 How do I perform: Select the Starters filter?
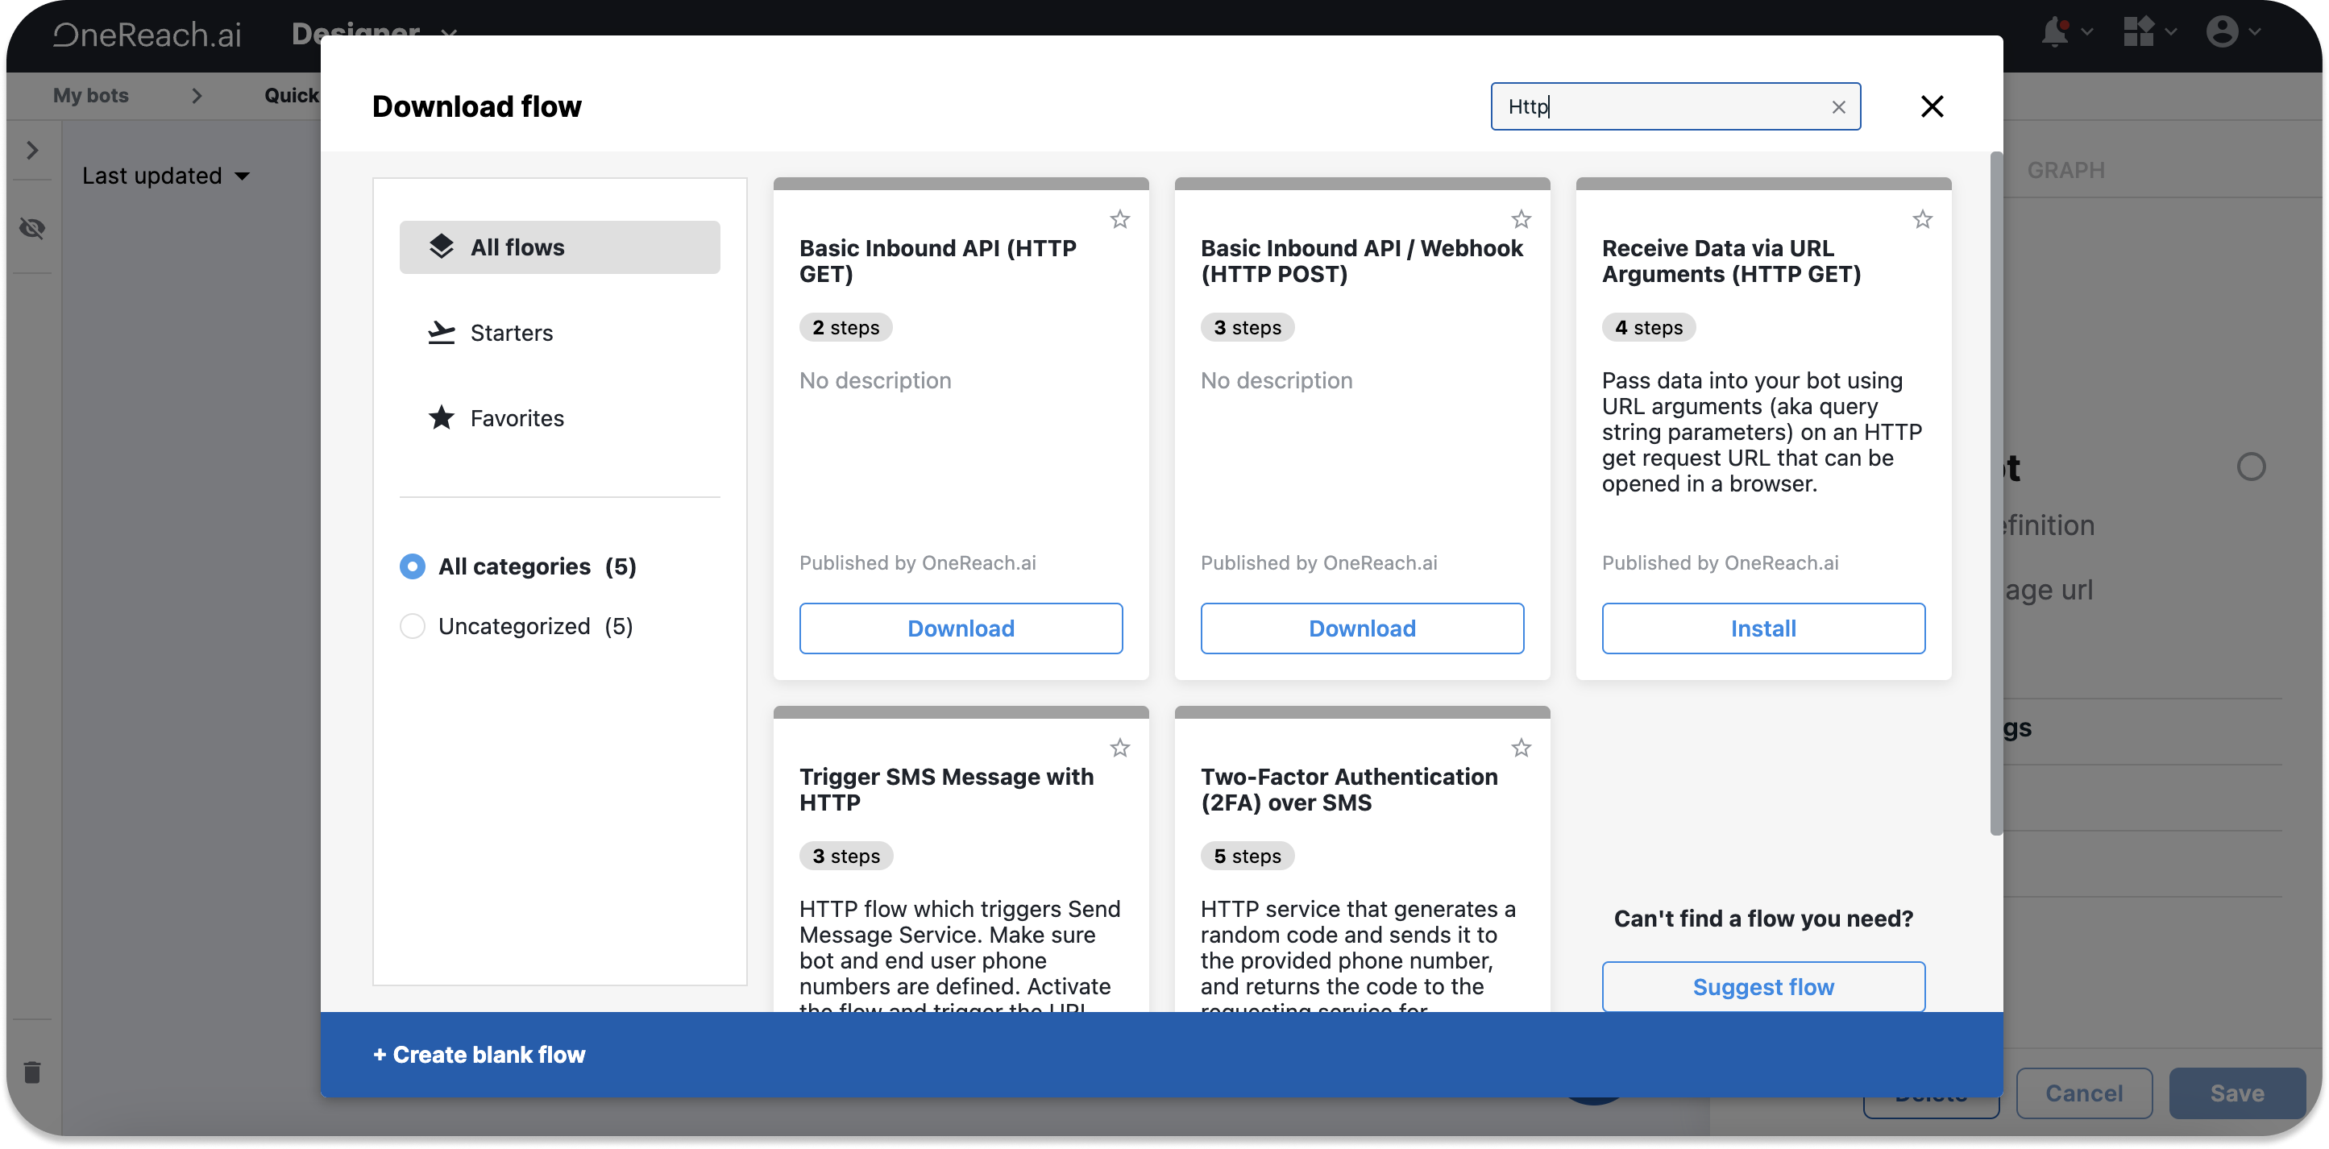click(511, 333)
